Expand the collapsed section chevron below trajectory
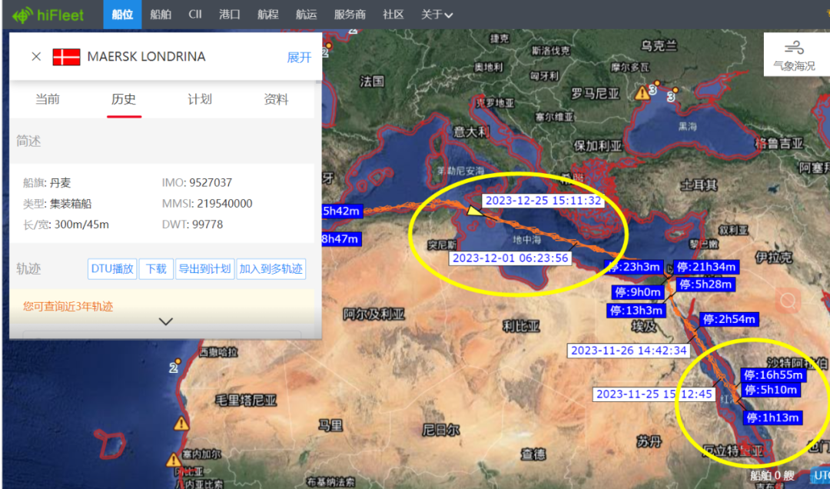This screenshot has width=830, height=489. coord(166,321)
